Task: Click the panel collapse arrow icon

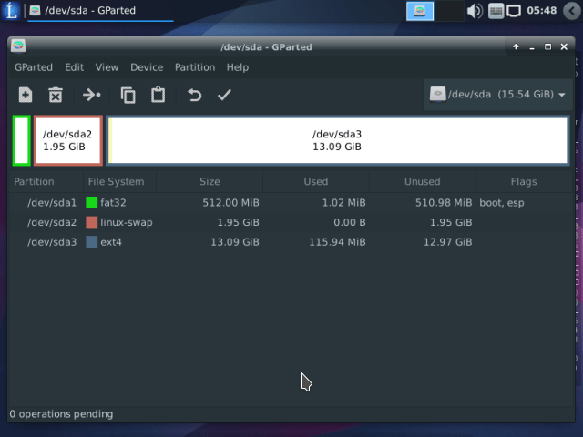Action: point(572,11)
